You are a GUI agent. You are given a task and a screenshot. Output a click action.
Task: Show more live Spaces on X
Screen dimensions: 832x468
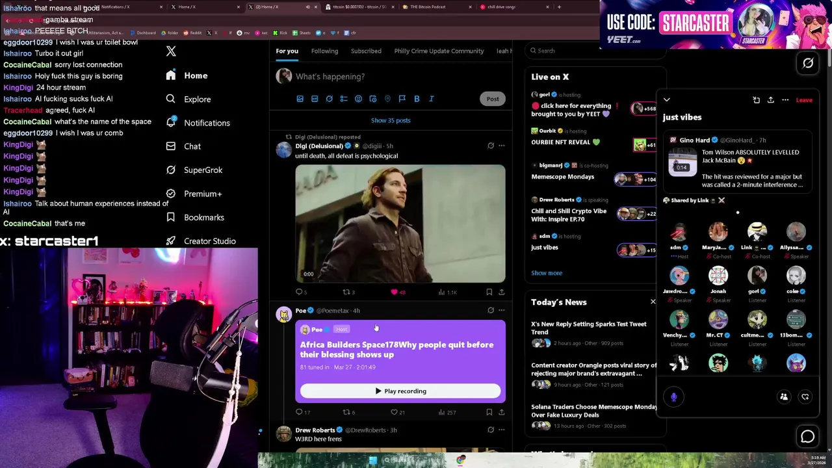pyautogui.click(x=547, y=273)
